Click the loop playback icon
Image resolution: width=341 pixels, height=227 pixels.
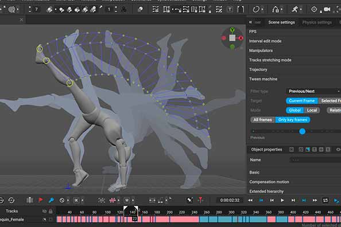point(325,200)
